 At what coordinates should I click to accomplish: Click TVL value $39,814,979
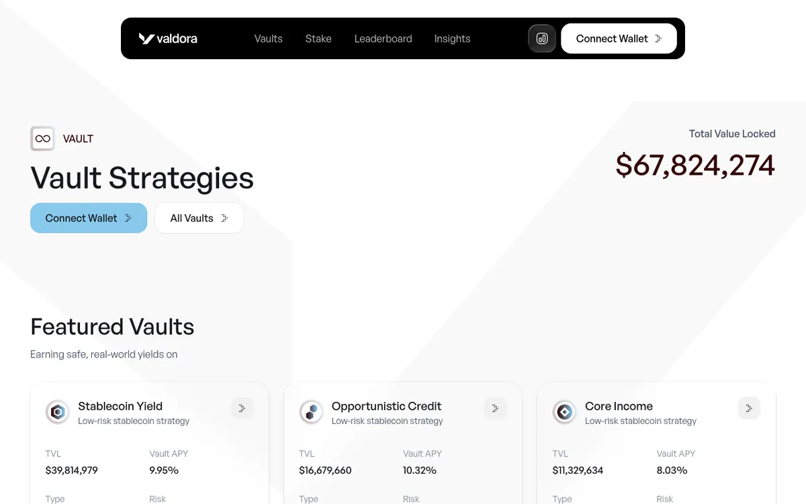point(72,470)
